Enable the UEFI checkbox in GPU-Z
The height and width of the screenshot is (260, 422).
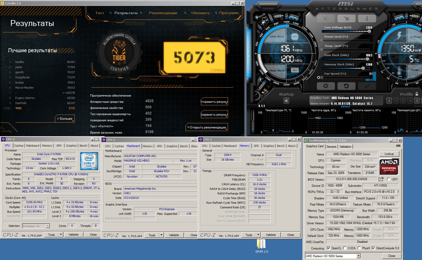(389, 179)
